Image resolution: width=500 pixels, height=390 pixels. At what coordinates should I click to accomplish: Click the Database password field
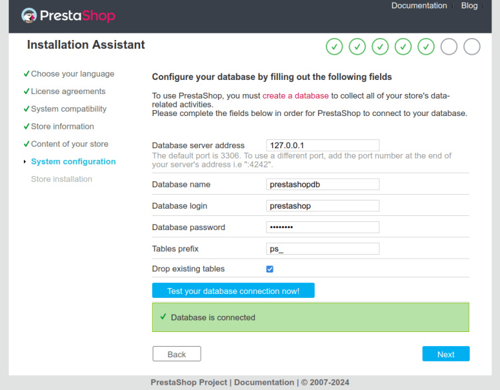(x=323, y=227)
